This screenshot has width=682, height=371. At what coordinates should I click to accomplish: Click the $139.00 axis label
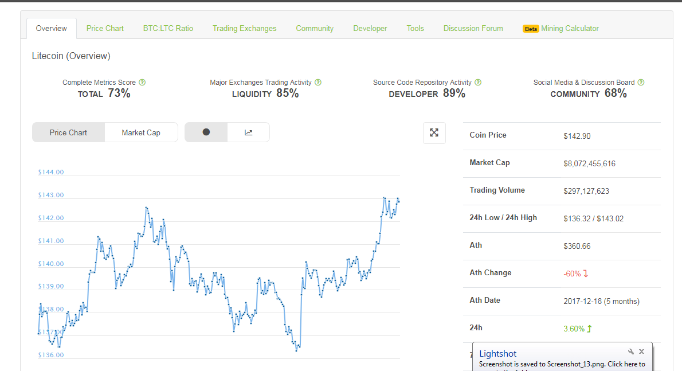click(x=51, y=286)
